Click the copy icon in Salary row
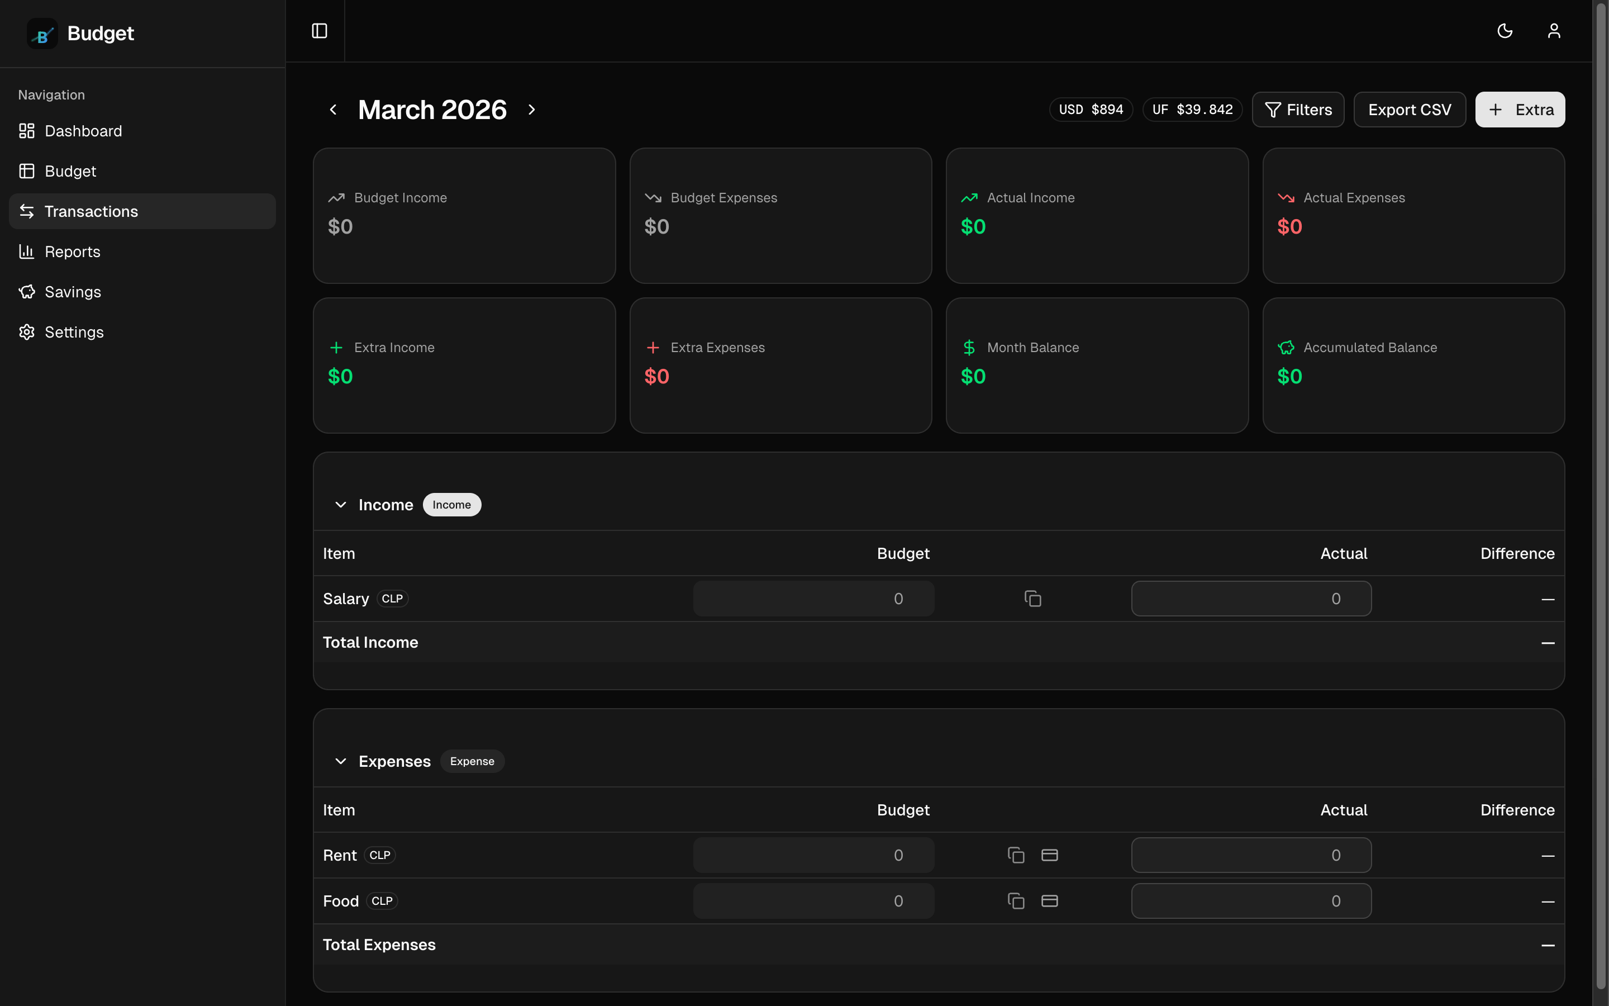1609x1006 pixels. 1032,599
